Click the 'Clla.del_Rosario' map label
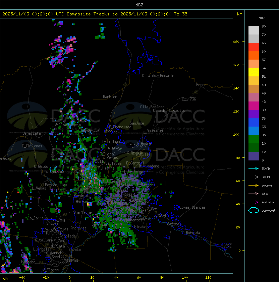 (x=158, y=76)
